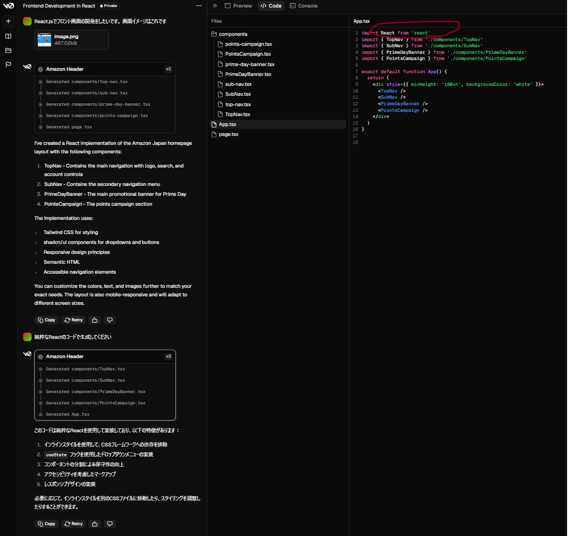Screen dimensions: 568x536
Task: Switch to the Console tab
Action: [304, 6]
